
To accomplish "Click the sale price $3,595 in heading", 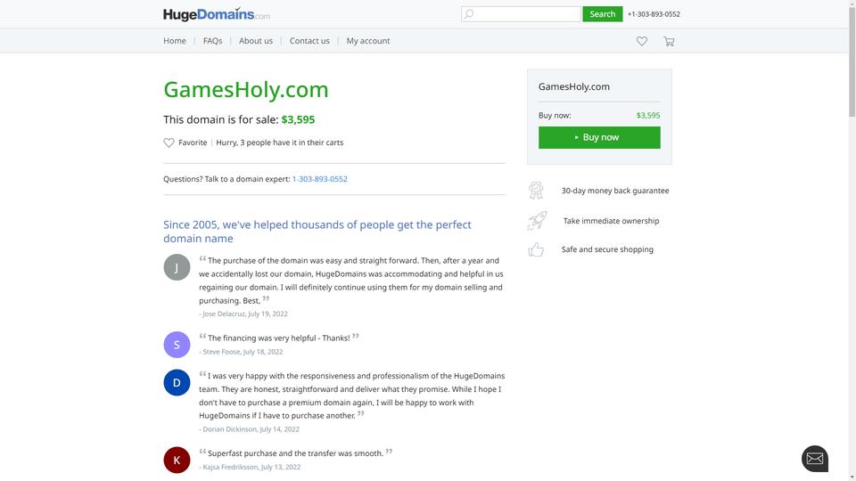I will (x=298, y=119).
